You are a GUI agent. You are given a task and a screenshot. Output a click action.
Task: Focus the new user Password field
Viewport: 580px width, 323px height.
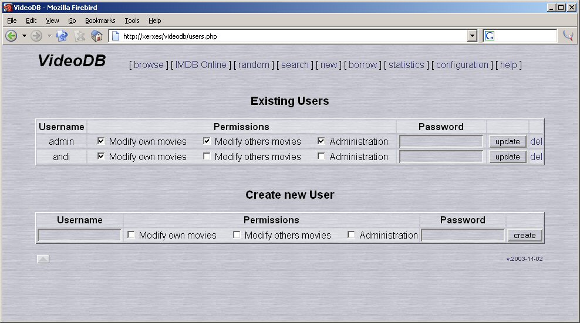coord(463,236)
